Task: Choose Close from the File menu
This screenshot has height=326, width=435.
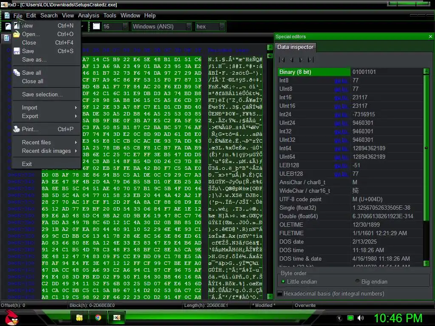Action: 46,43
